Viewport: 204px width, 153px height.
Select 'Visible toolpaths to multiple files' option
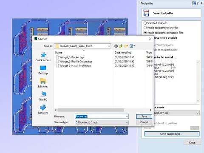[x=145, y=33]
